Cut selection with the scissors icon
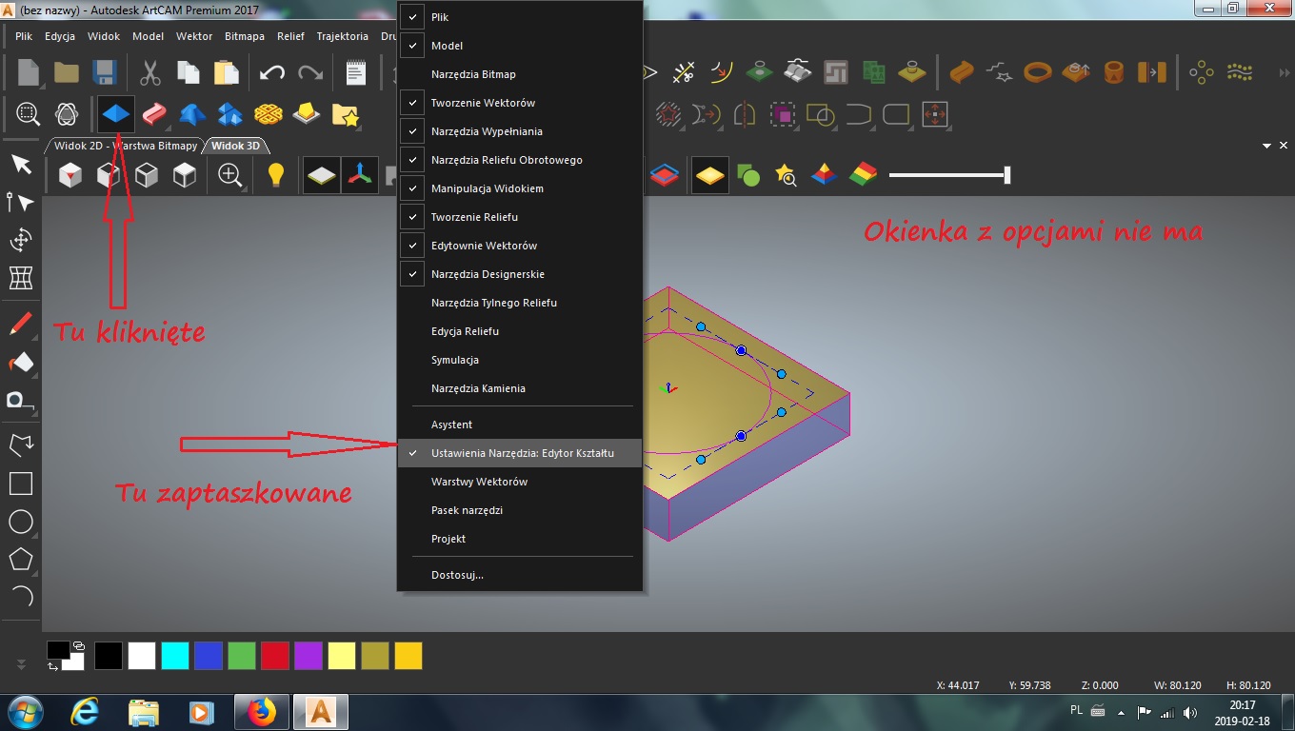1295x731 pixels. click(x=150, y=72)
